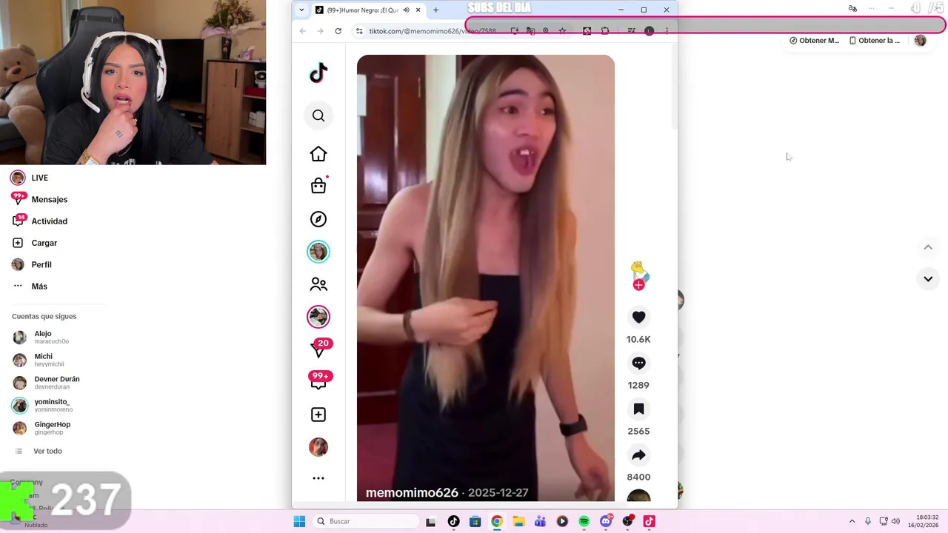This screenshot has width=948, height=533.
Task: Open the TikTok Shop bag icon
Action: (318, 186)
